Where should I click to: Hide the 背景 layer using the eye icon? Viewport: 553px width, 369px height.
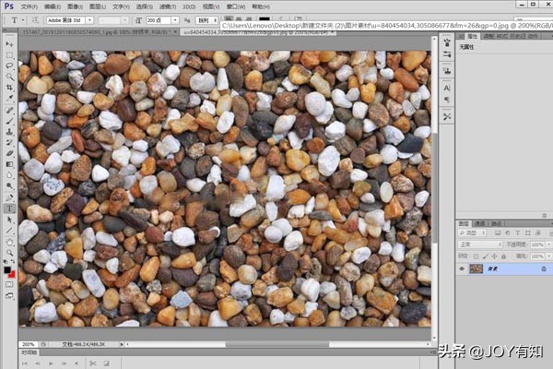pyautogui.click(x=462, y=268)
